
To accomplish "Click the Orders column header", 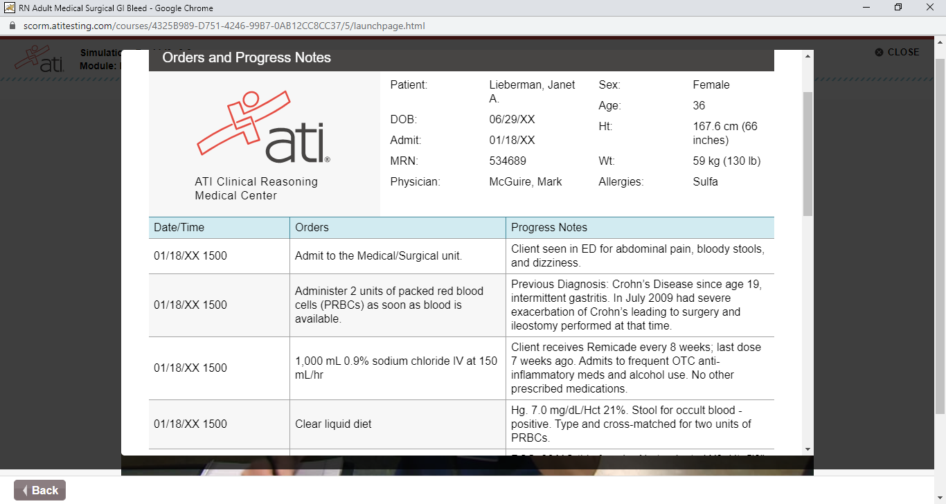I will 398,228.
